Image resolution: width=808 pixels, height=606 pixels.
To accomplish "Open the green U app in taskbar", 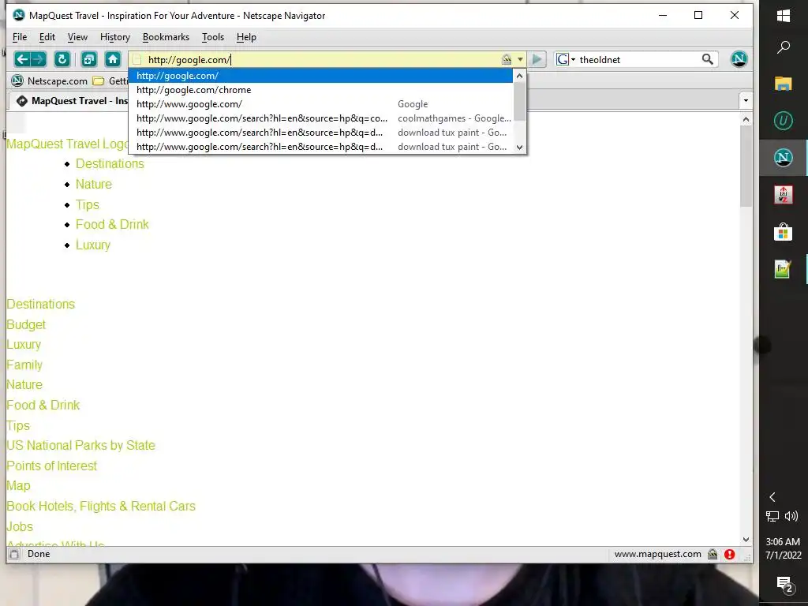I will click(784, 121).
